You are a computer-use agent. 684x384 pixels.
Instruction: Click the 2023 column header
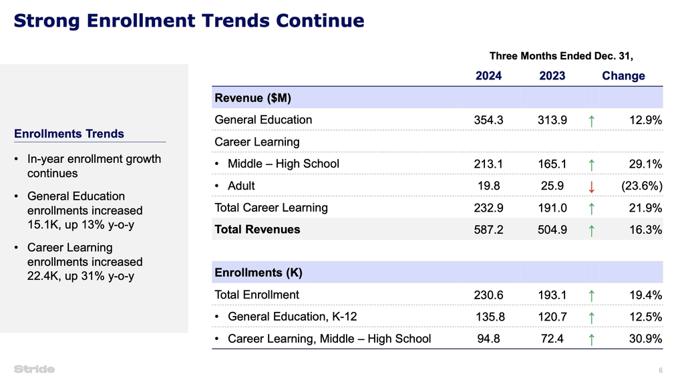(x=552, y=76)
